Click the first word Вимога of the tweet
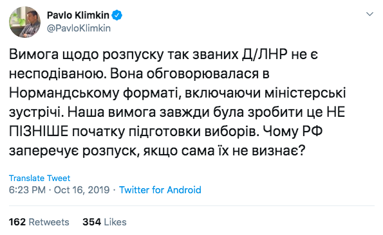This screenshot has height=235, width=383. coord(33,55)
